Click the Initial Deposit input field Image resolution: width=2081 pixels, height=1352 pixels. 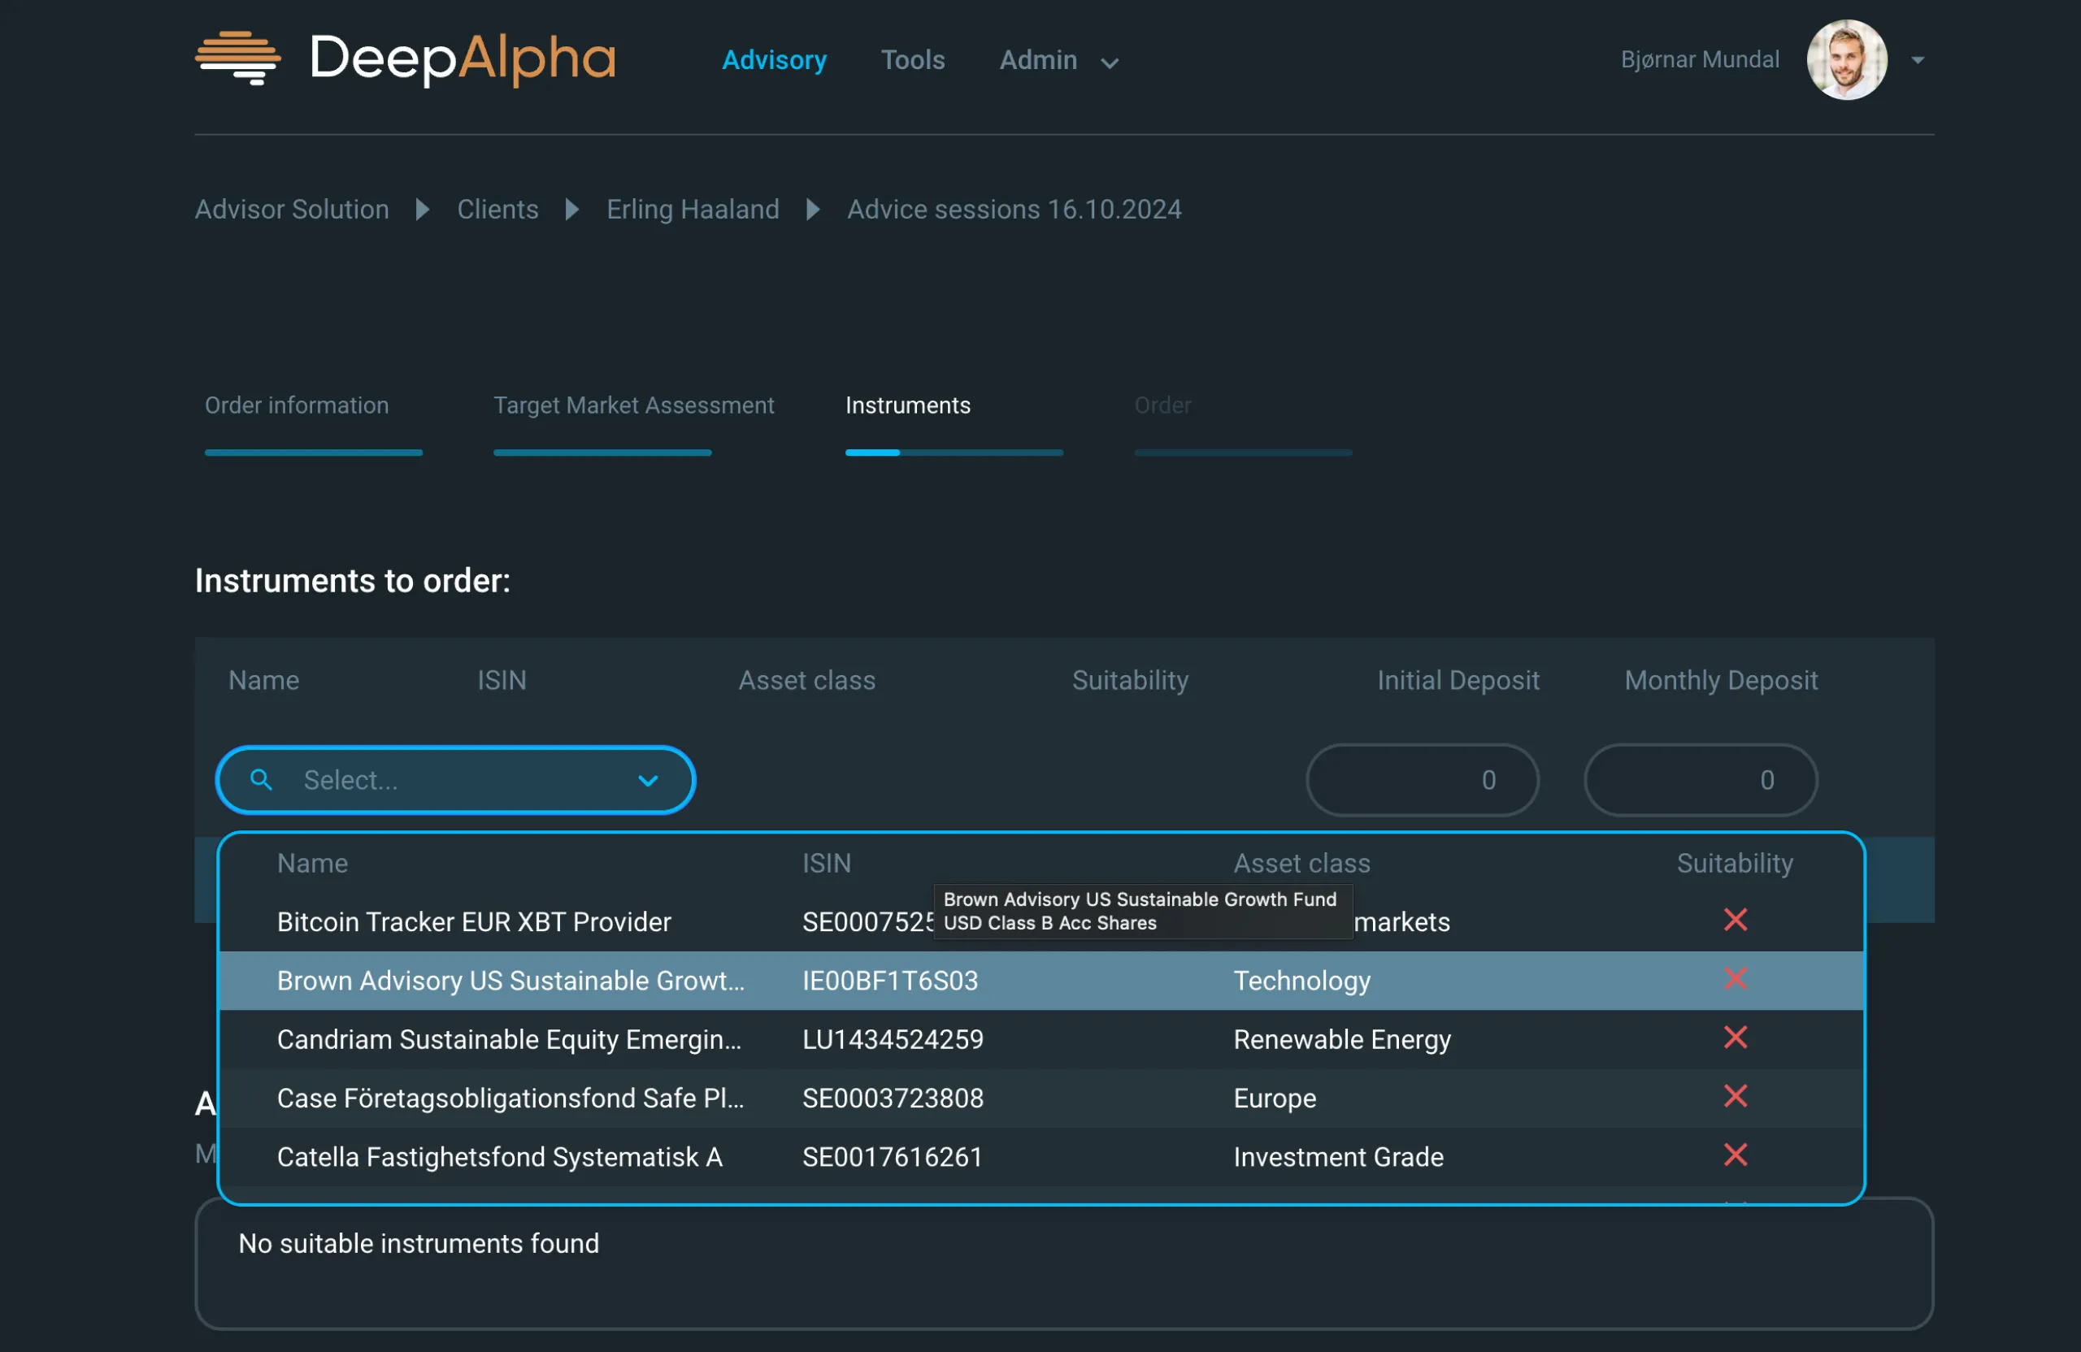[x=1422, y=779]
